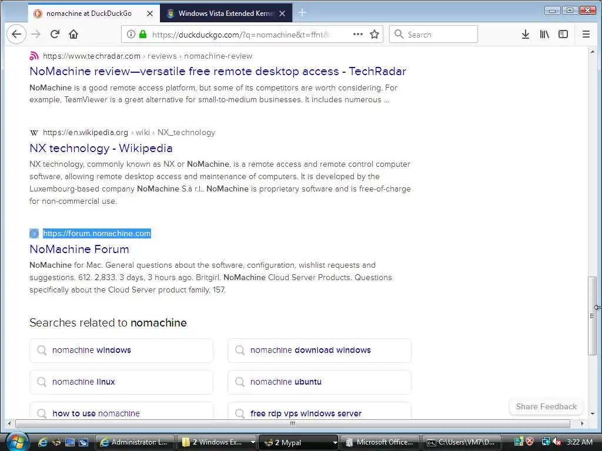This screenshot has width=602, height=451.
Task: Open en.wikipedia.org NX_technology URL link
Action: point(129,133)
